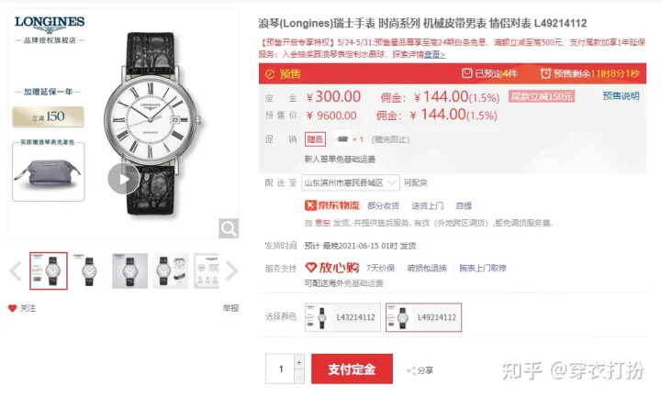Screen dimensions: 661x397
Task: Click the 分享 share icon
Action: tap(411, 370)
